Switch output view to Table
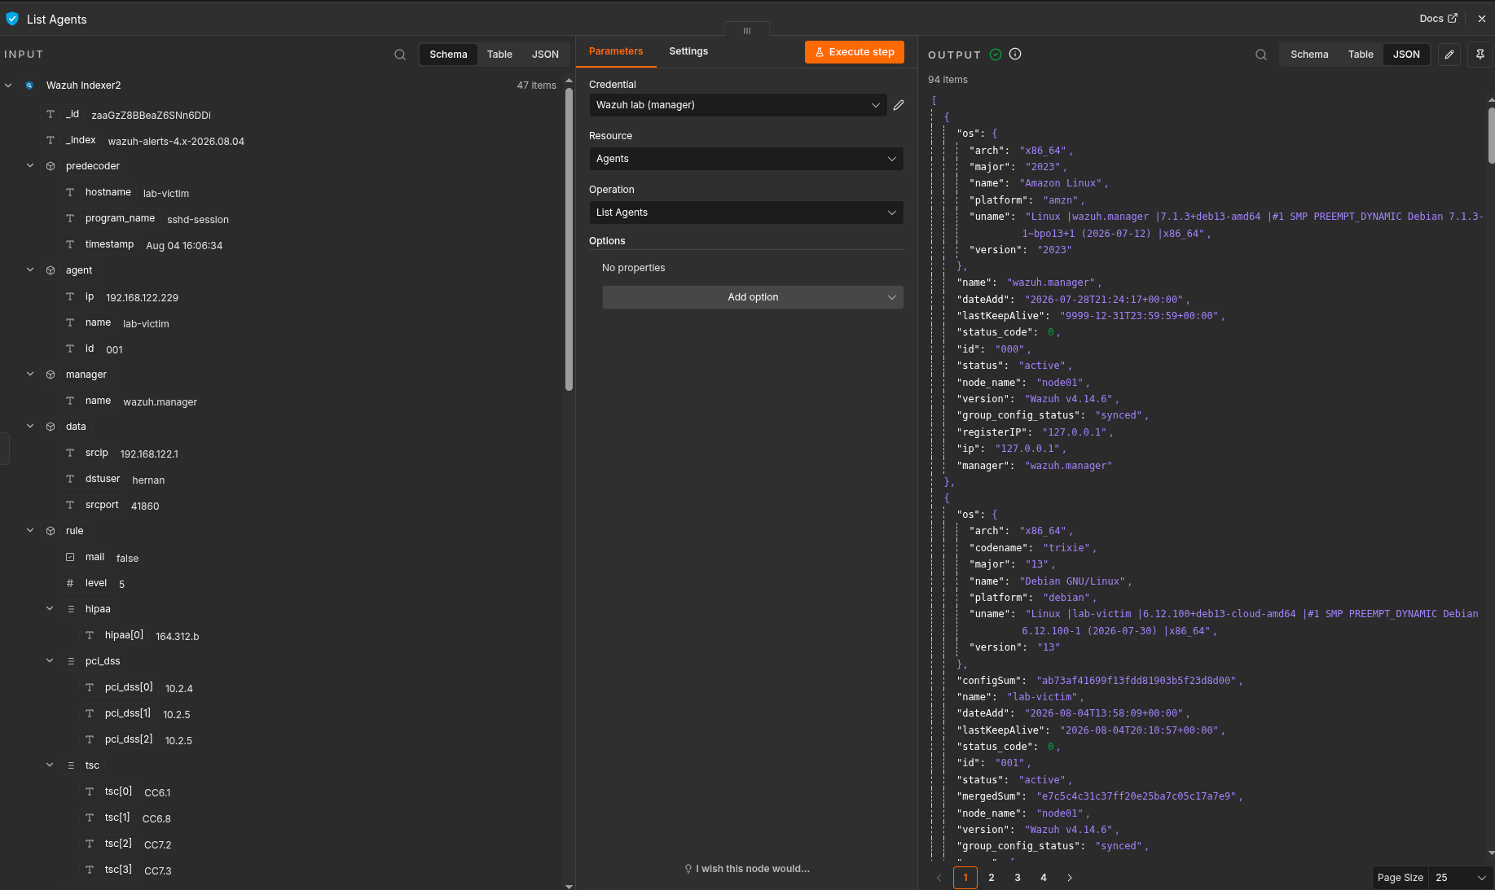 click(1361, 55)
